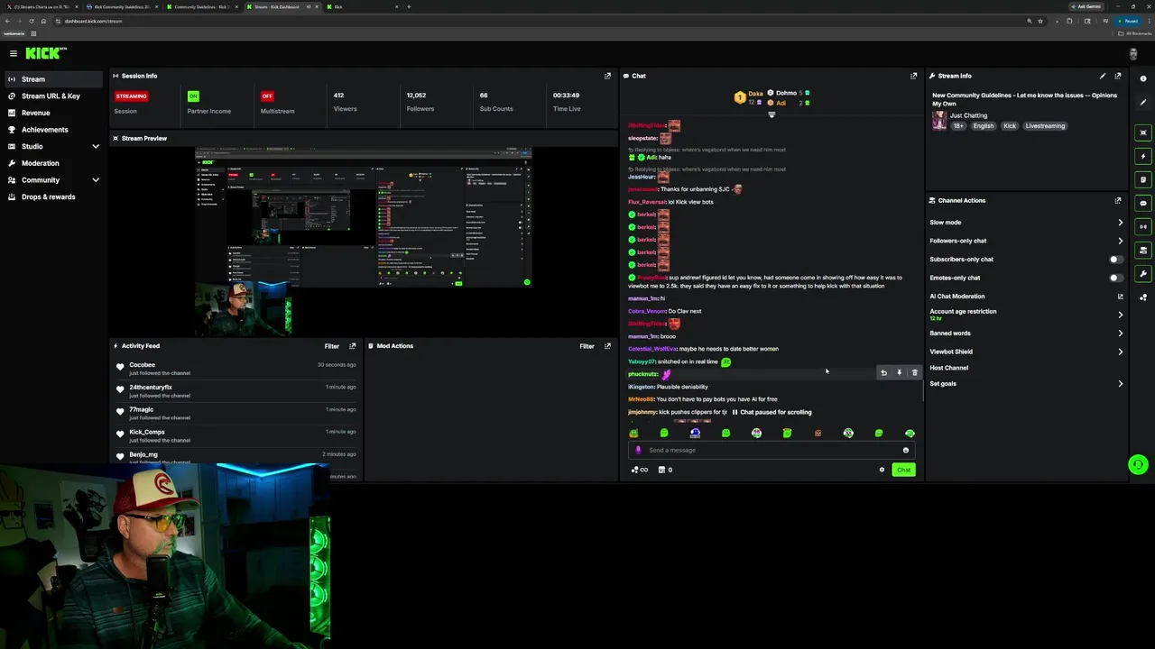This screenshot has height=649, width=1155.
Task: Reply to phucknutz message
Action: tap(884, 372)
